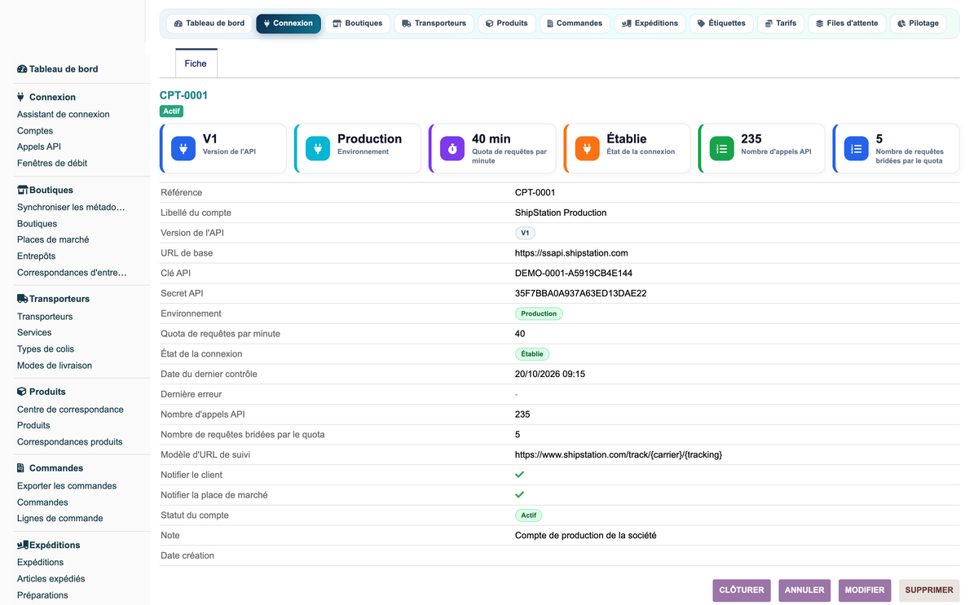Image resolution: width=978 pixels, height=605 pixels.
Task: Open Types de colis sidebar link
Action: pyautogui.click(x=46, y=349)
